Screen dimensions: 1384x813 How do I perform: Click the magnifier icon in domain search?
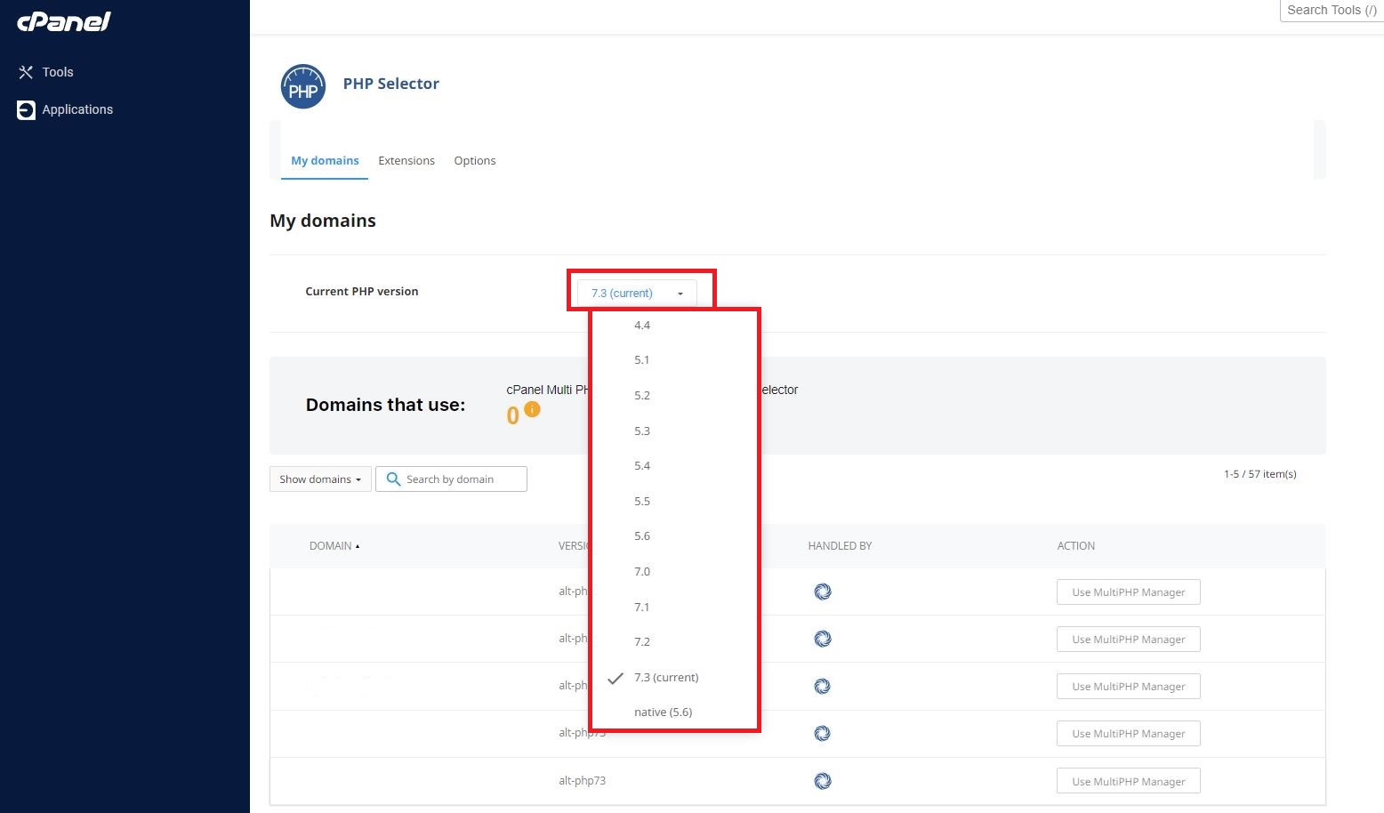(393, 479)
